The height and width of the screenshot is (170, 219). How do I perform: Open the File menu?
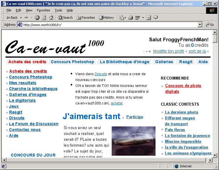[9, 10]
